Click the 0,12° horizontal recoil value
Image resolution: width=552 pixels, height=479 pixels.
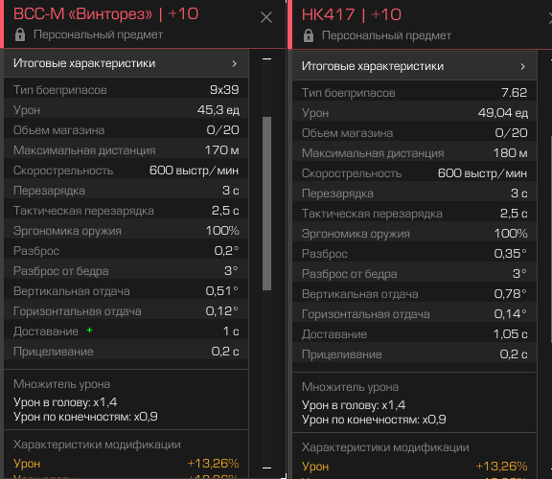point(221,311)
